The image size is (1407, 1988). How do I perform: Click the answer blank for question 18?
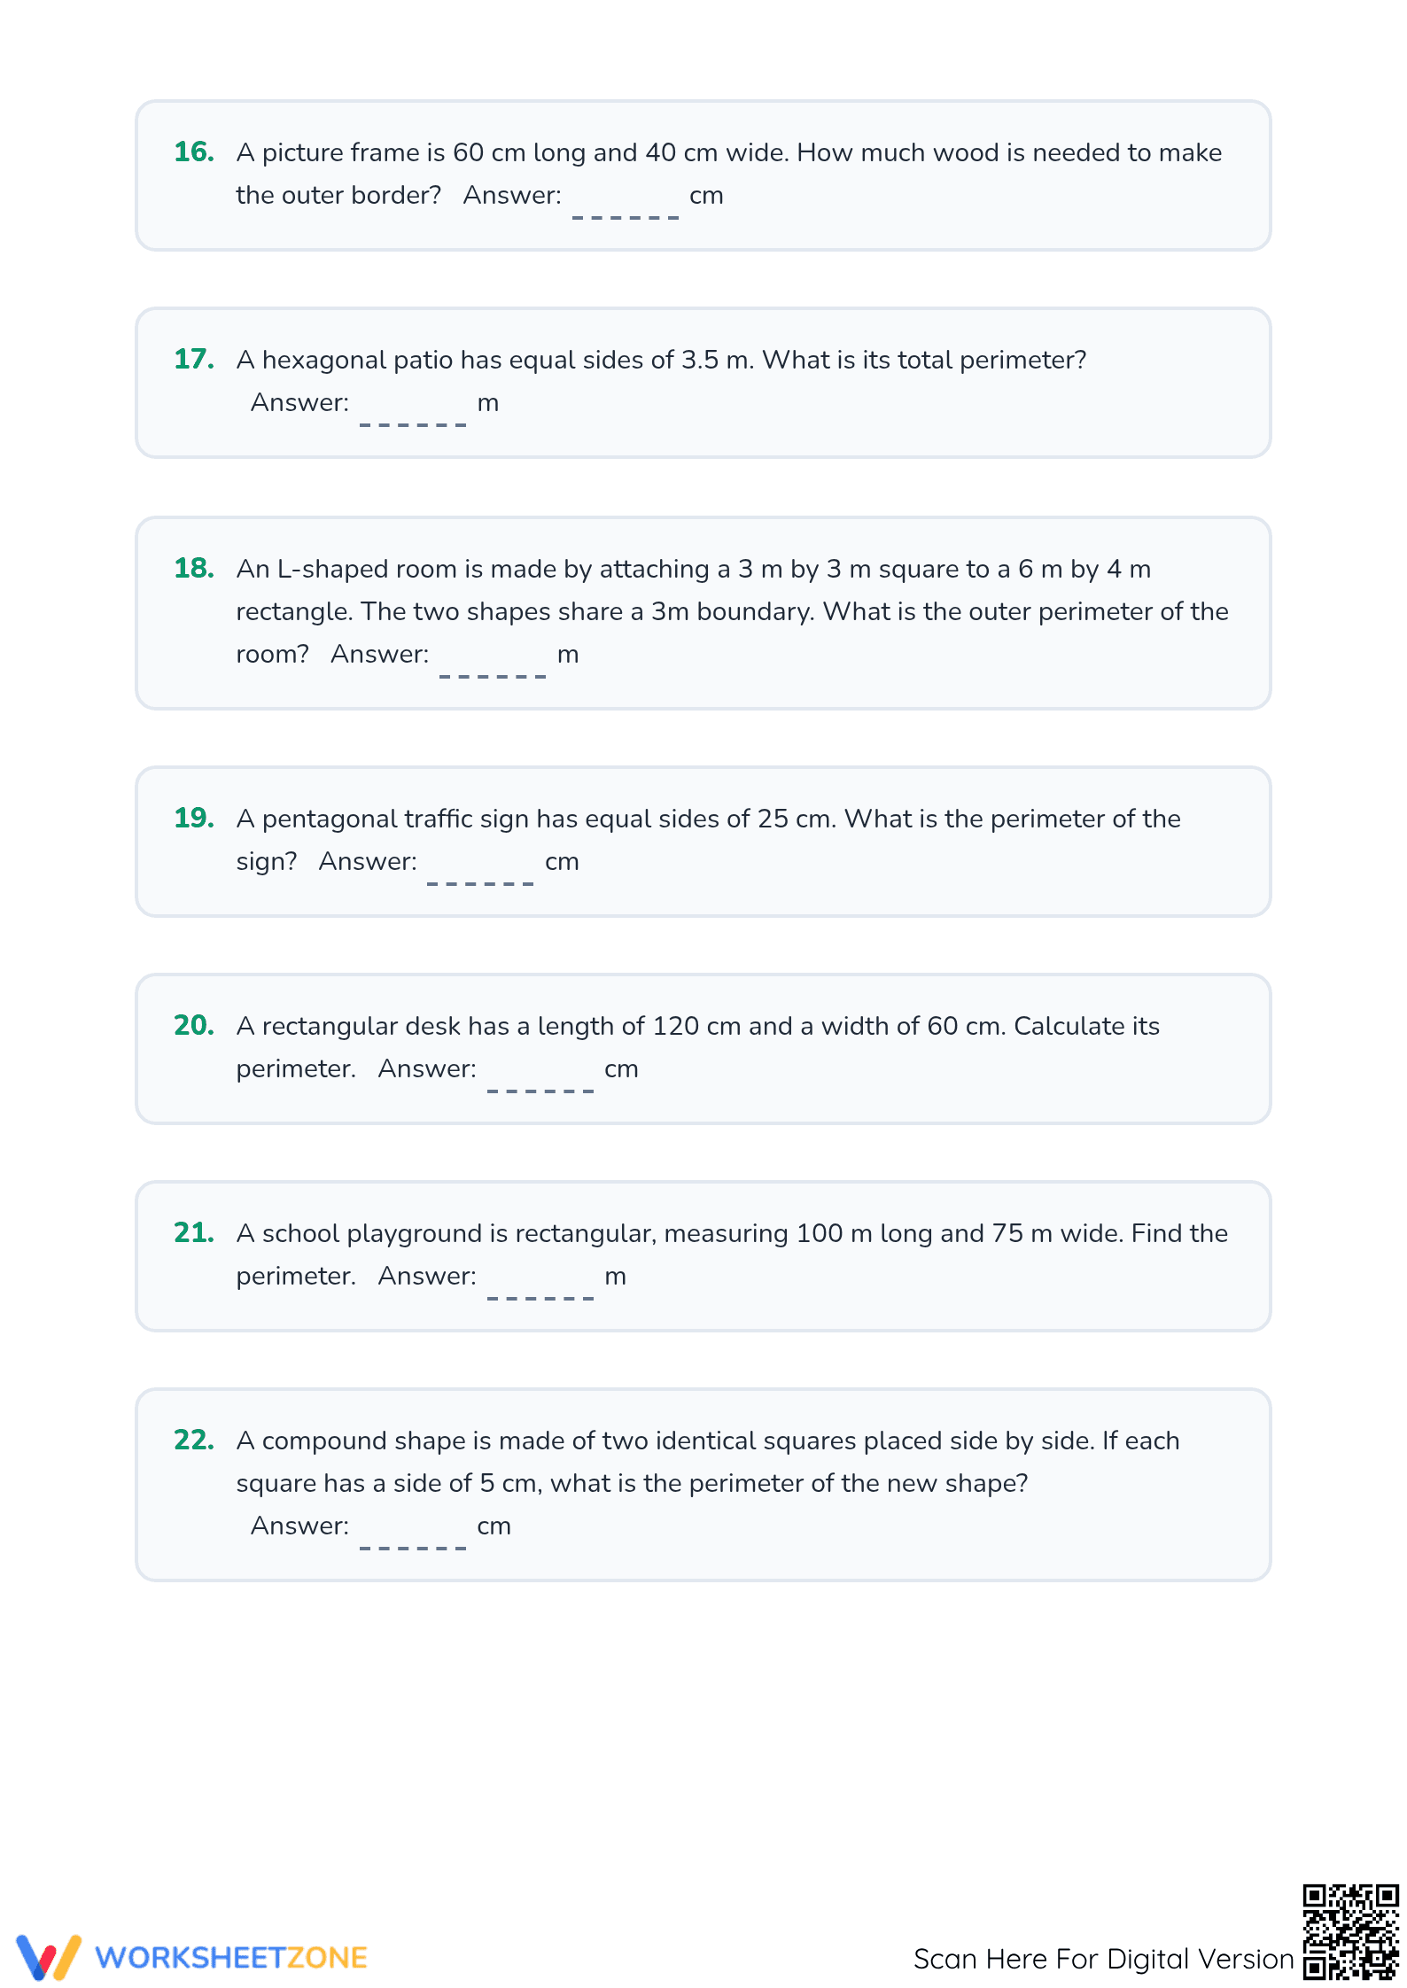point(493,663)
